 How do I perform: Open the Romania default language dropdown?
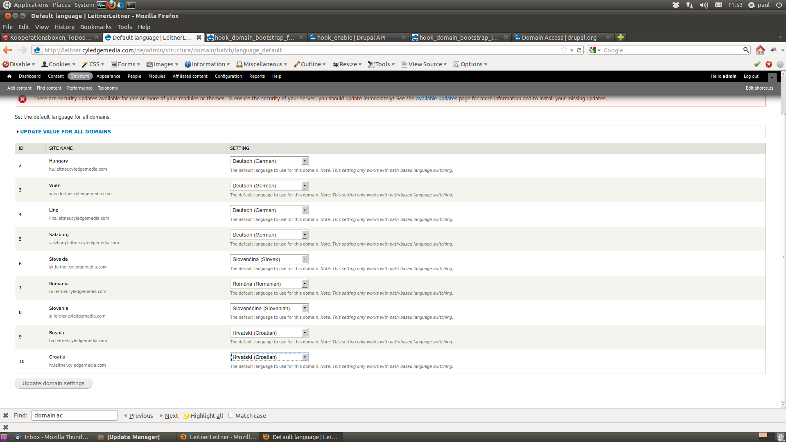(x=269, y=284)
